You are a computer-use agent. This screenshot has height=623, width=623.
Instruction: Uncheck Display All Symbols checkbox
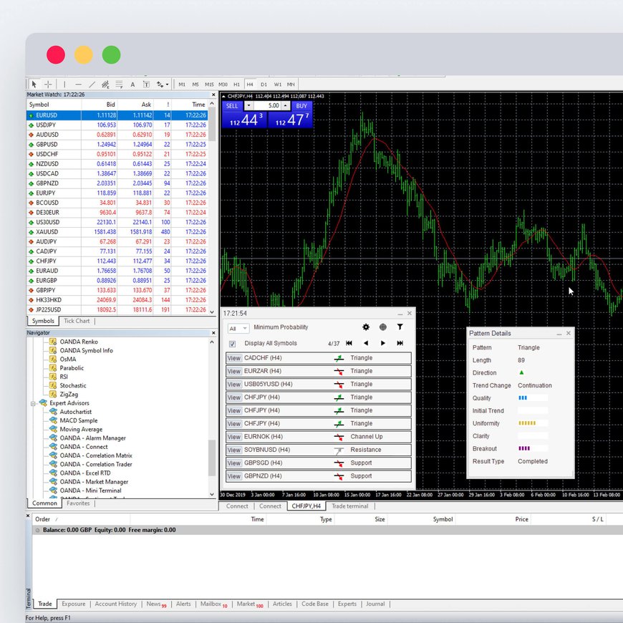[x=232, y=344]
